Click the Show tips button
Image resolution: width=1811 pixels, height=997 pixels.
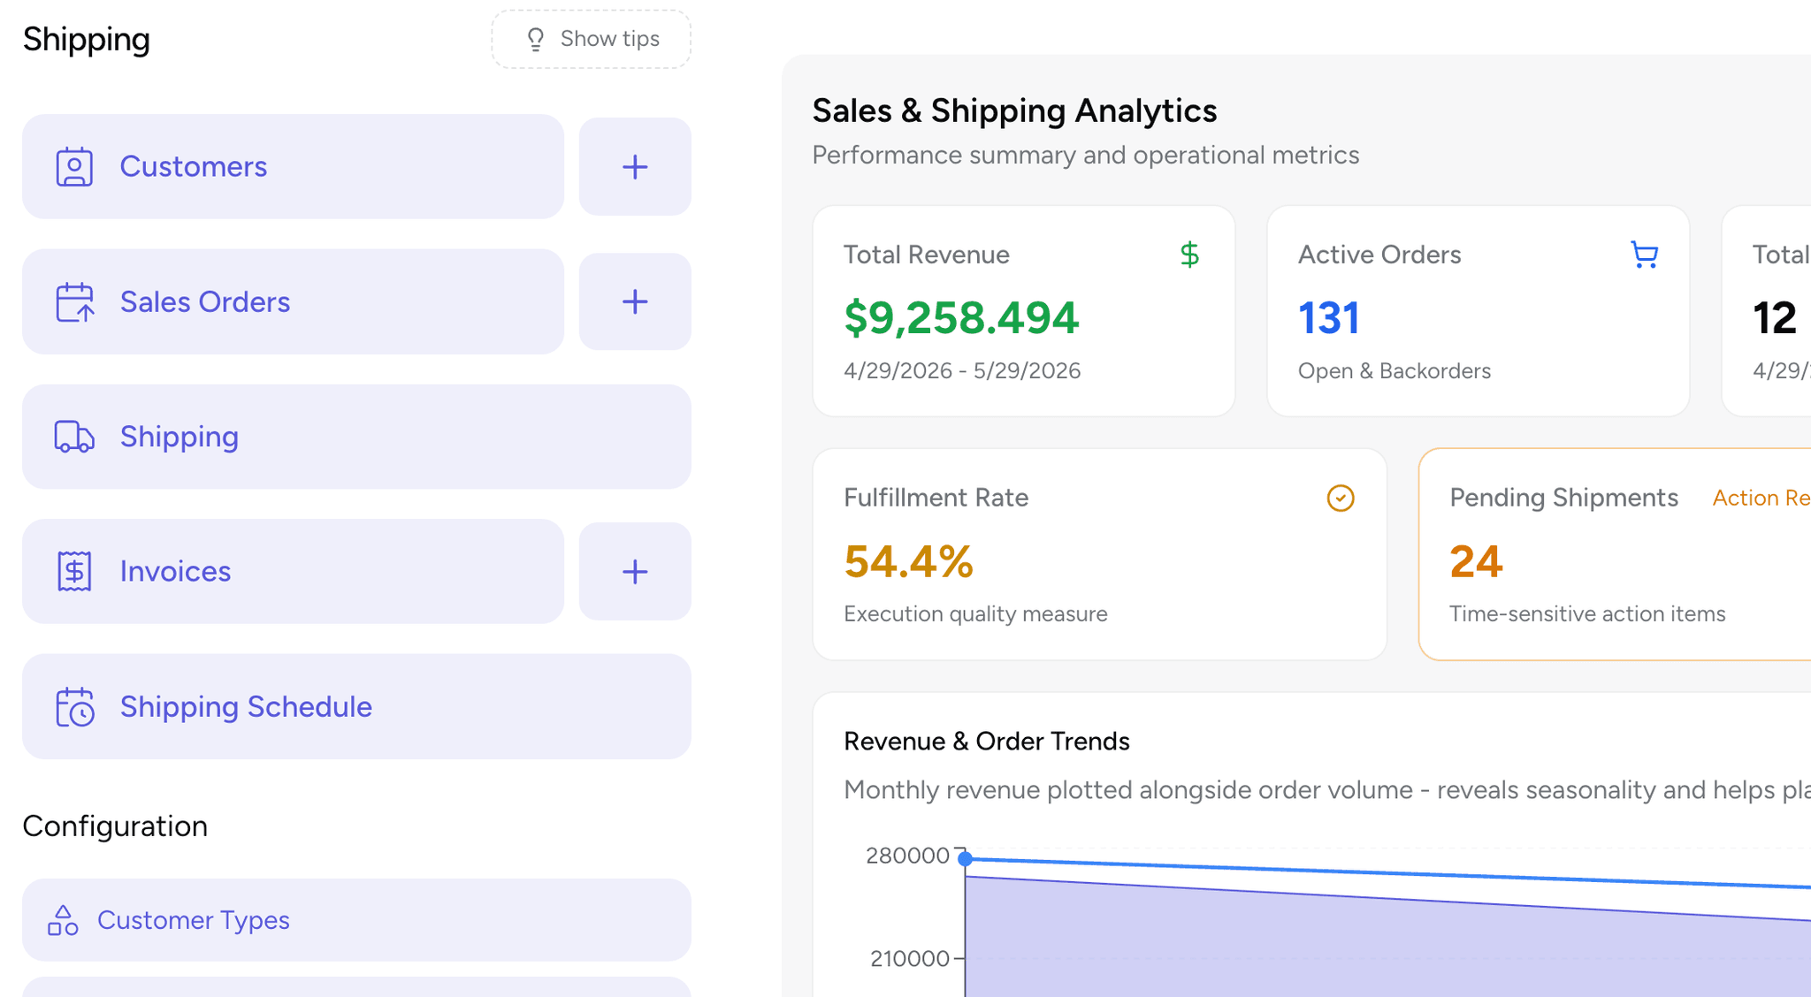[591, 39]
